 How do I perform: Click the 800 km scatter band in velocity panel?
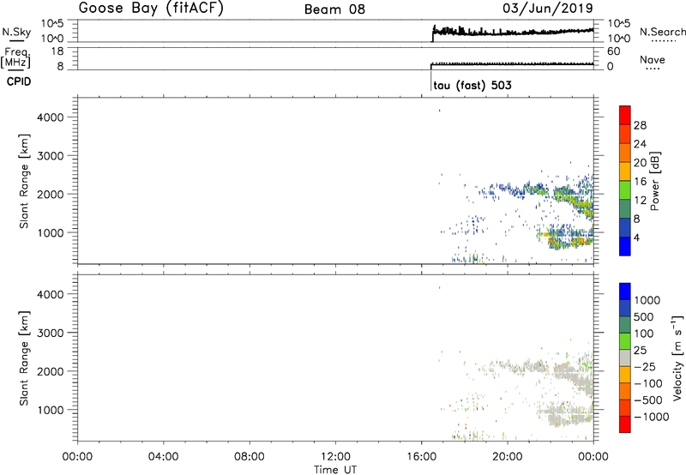[569, 419]
